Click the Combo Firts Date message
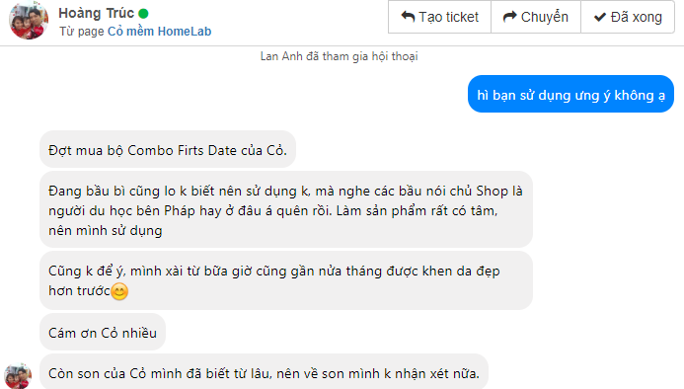684x389 pixels. (x=168, y=149)
